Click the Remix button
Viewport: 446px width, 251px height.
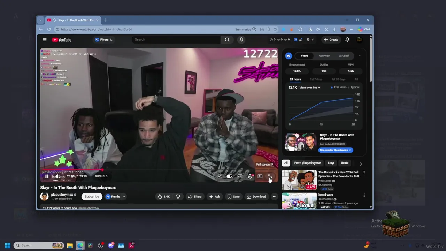tap(113, 197)
